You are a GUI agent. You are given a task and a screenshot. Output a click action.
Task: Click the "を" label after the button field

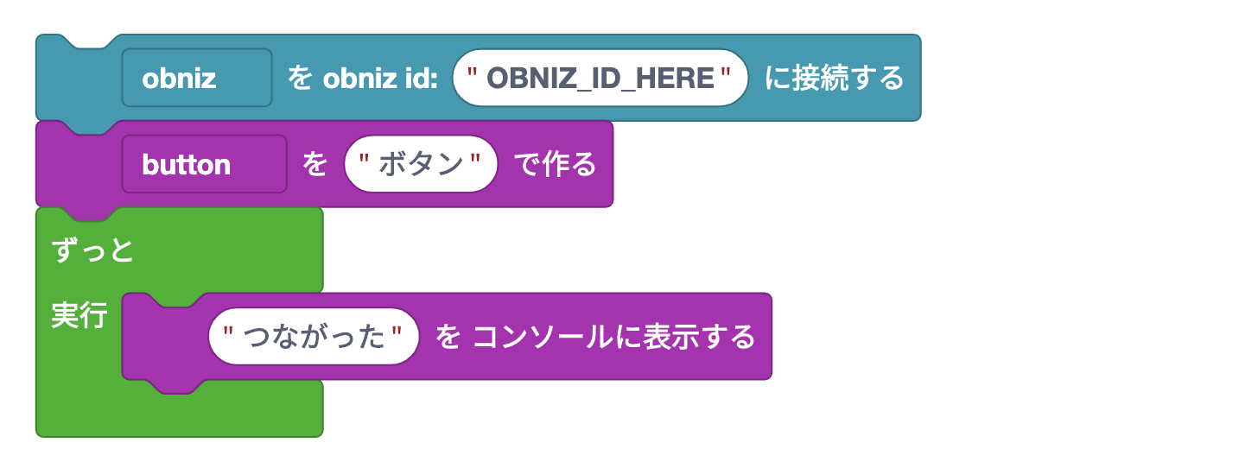[x=315, y=164]
